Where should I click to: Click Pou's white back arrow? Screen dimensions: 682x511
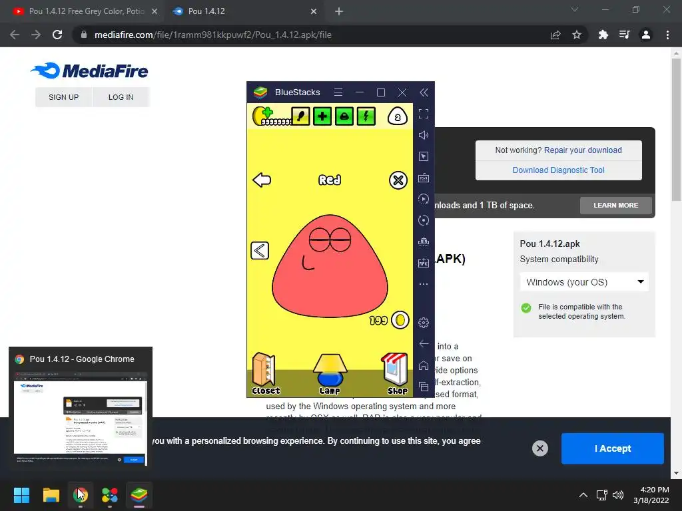click(262, 180)
